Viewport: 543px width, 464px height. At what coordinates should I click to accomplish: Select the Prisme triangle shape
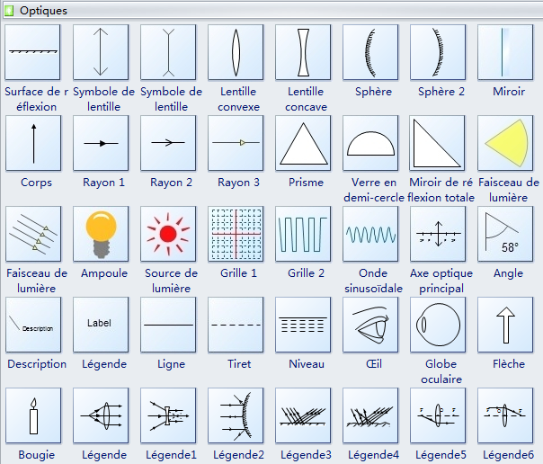tap(303, 143)
